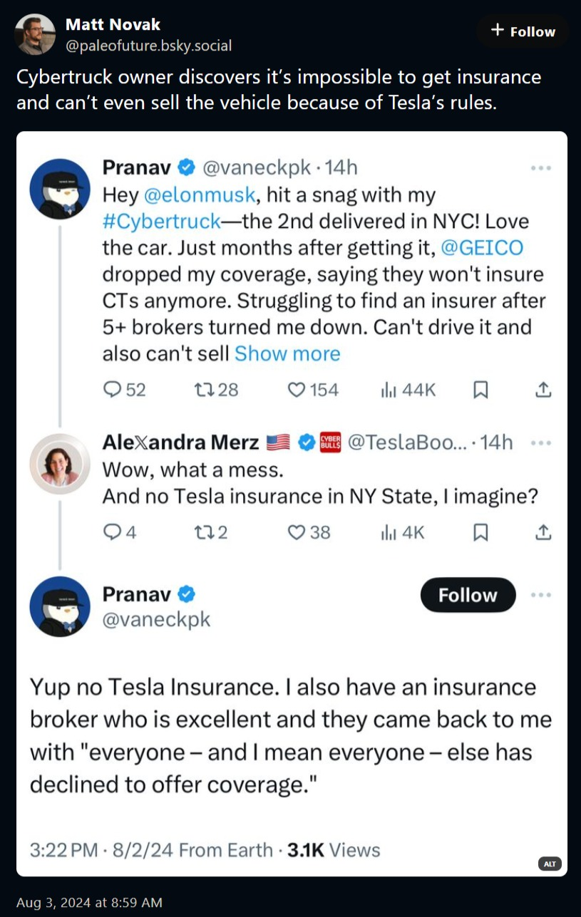Like the tweet with 154 hearts
581x917 pixels.
[297, 390]
